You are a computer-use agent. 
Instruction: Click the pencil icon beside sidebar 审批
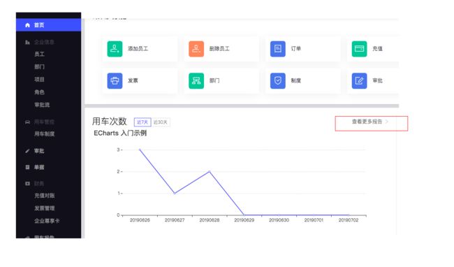[27, 151]
